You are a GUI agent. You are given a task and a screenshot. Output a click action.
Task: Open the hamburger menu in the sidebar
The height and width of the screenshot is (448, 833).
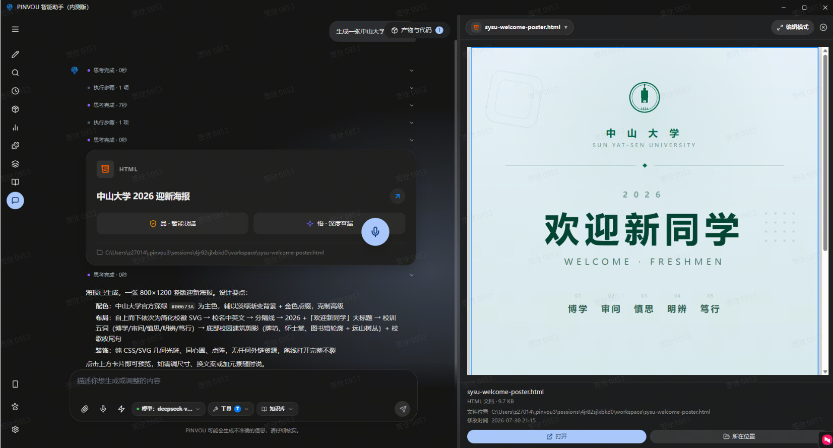point(15,29)
